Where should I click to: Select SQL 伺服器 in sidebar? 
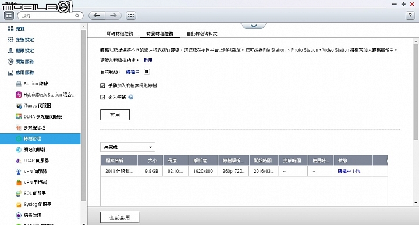pos(31,193)
